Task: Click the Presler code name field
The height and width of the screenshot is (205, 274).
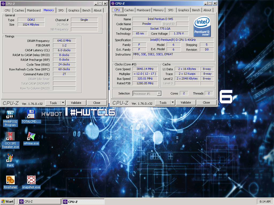Action: (147, 24)
